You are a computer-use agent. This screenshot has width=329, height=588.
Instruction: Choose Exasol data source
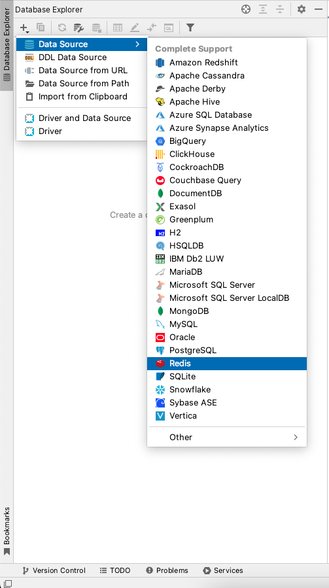point(227,206)
